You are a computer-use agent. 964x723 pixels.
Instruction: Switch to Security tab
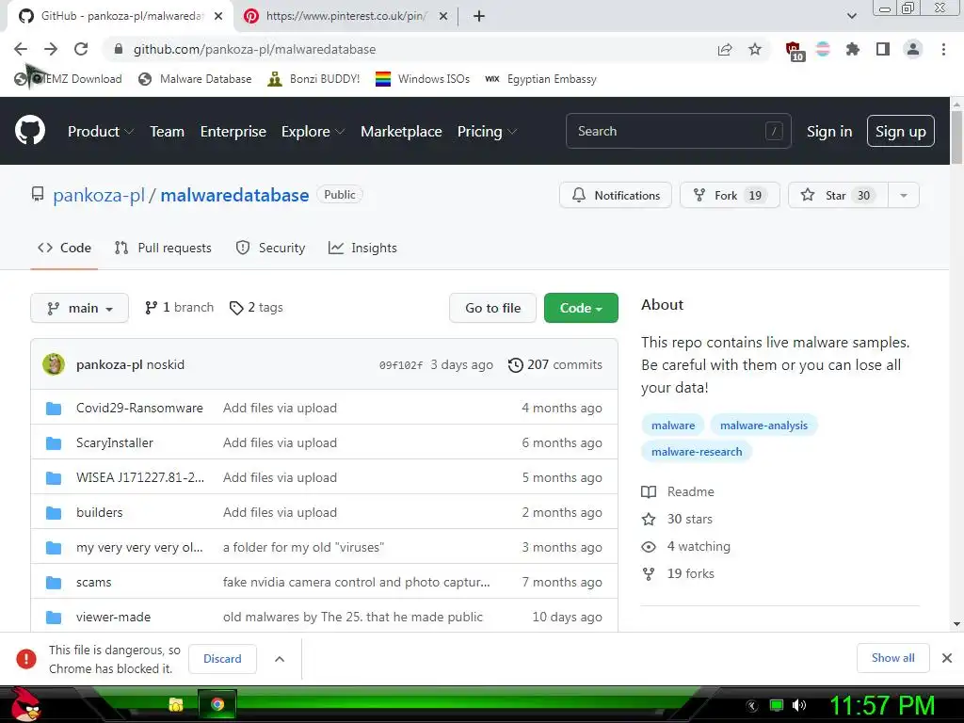[270, 248]
